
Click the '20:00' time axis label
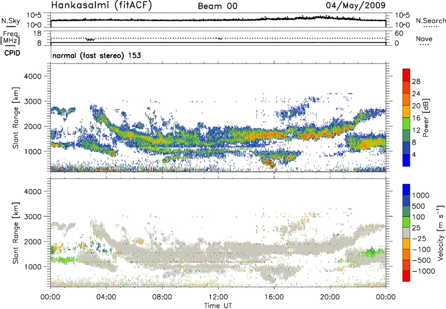click(x=329, y=297)
